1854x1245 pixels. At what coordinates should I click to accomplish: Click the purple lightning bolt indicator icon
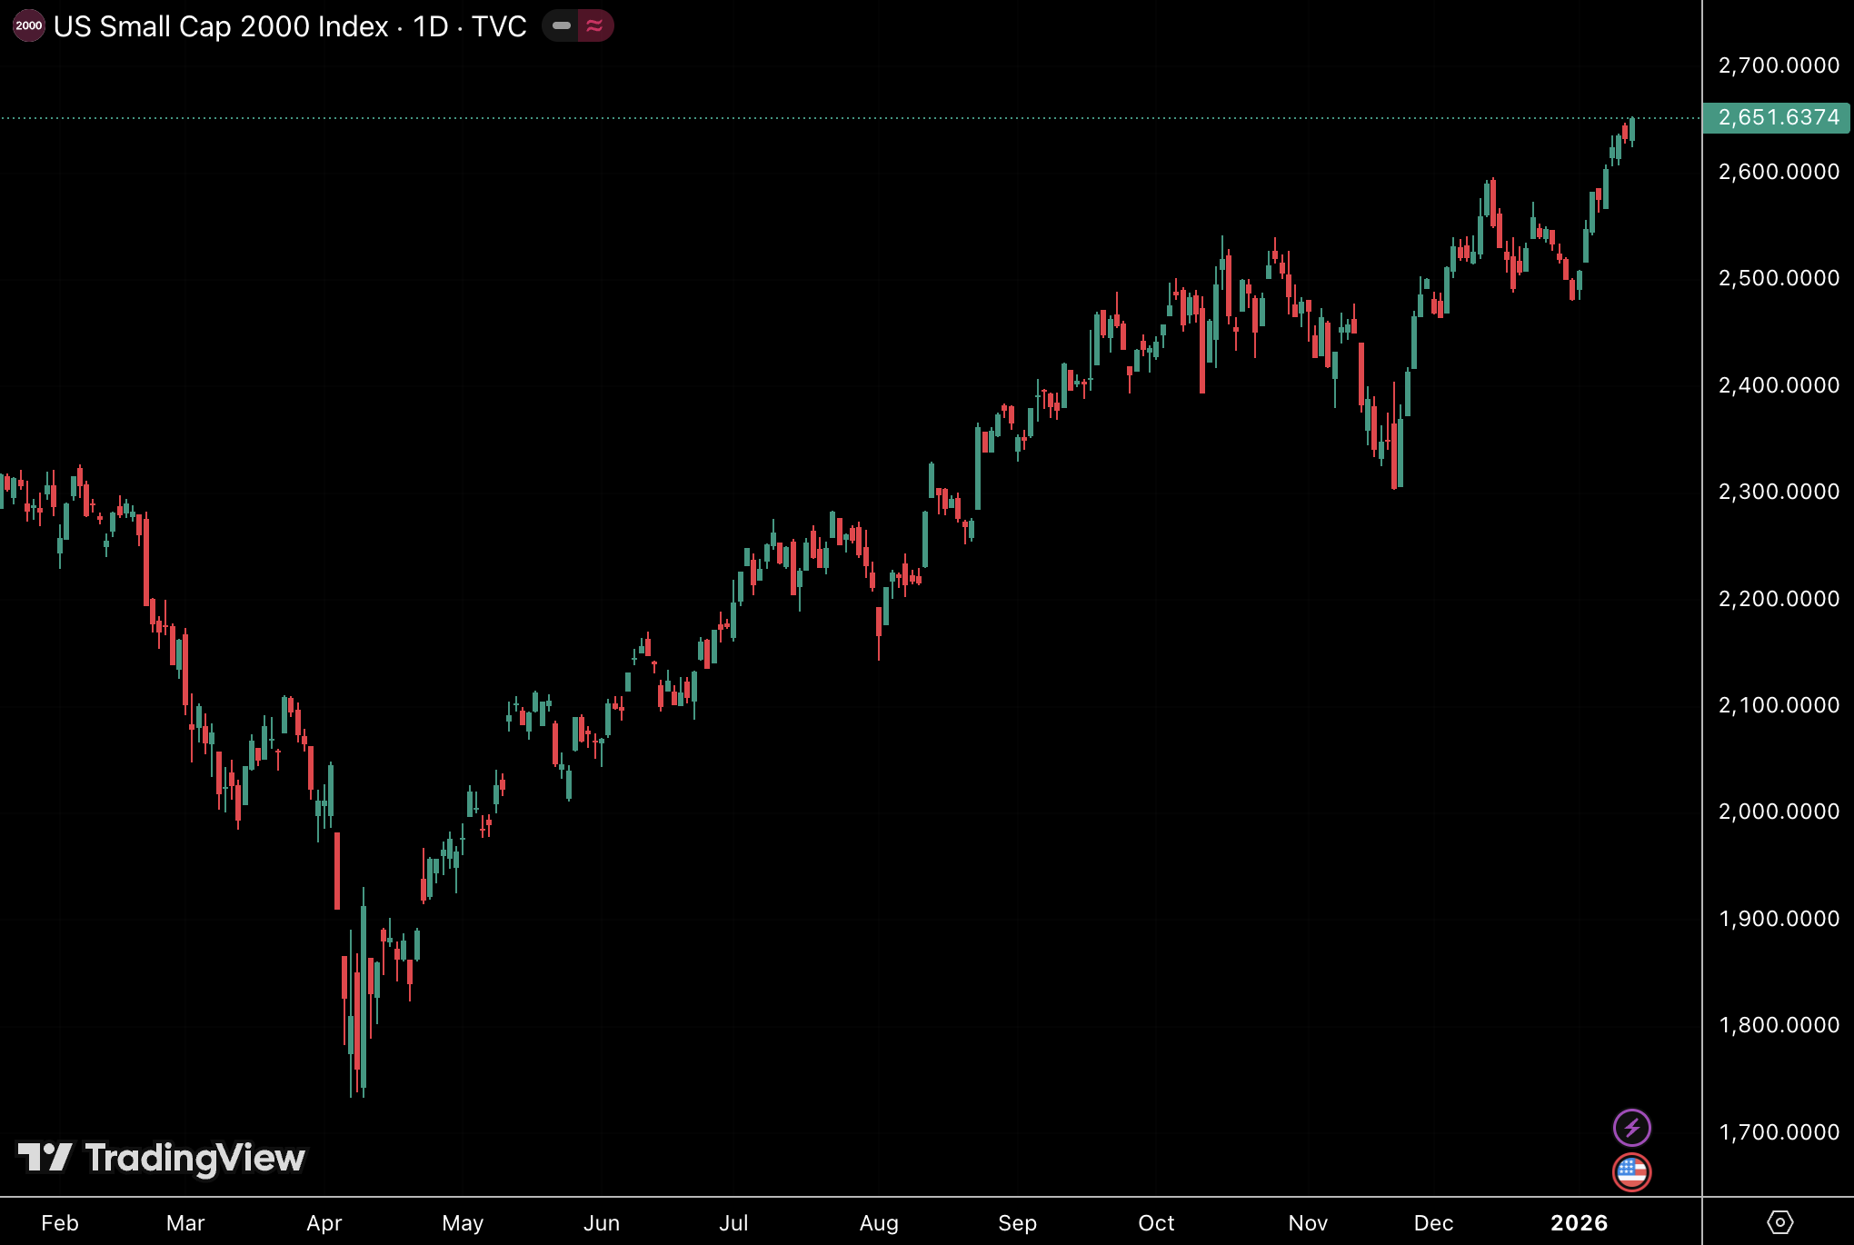coord(1633,1127)
